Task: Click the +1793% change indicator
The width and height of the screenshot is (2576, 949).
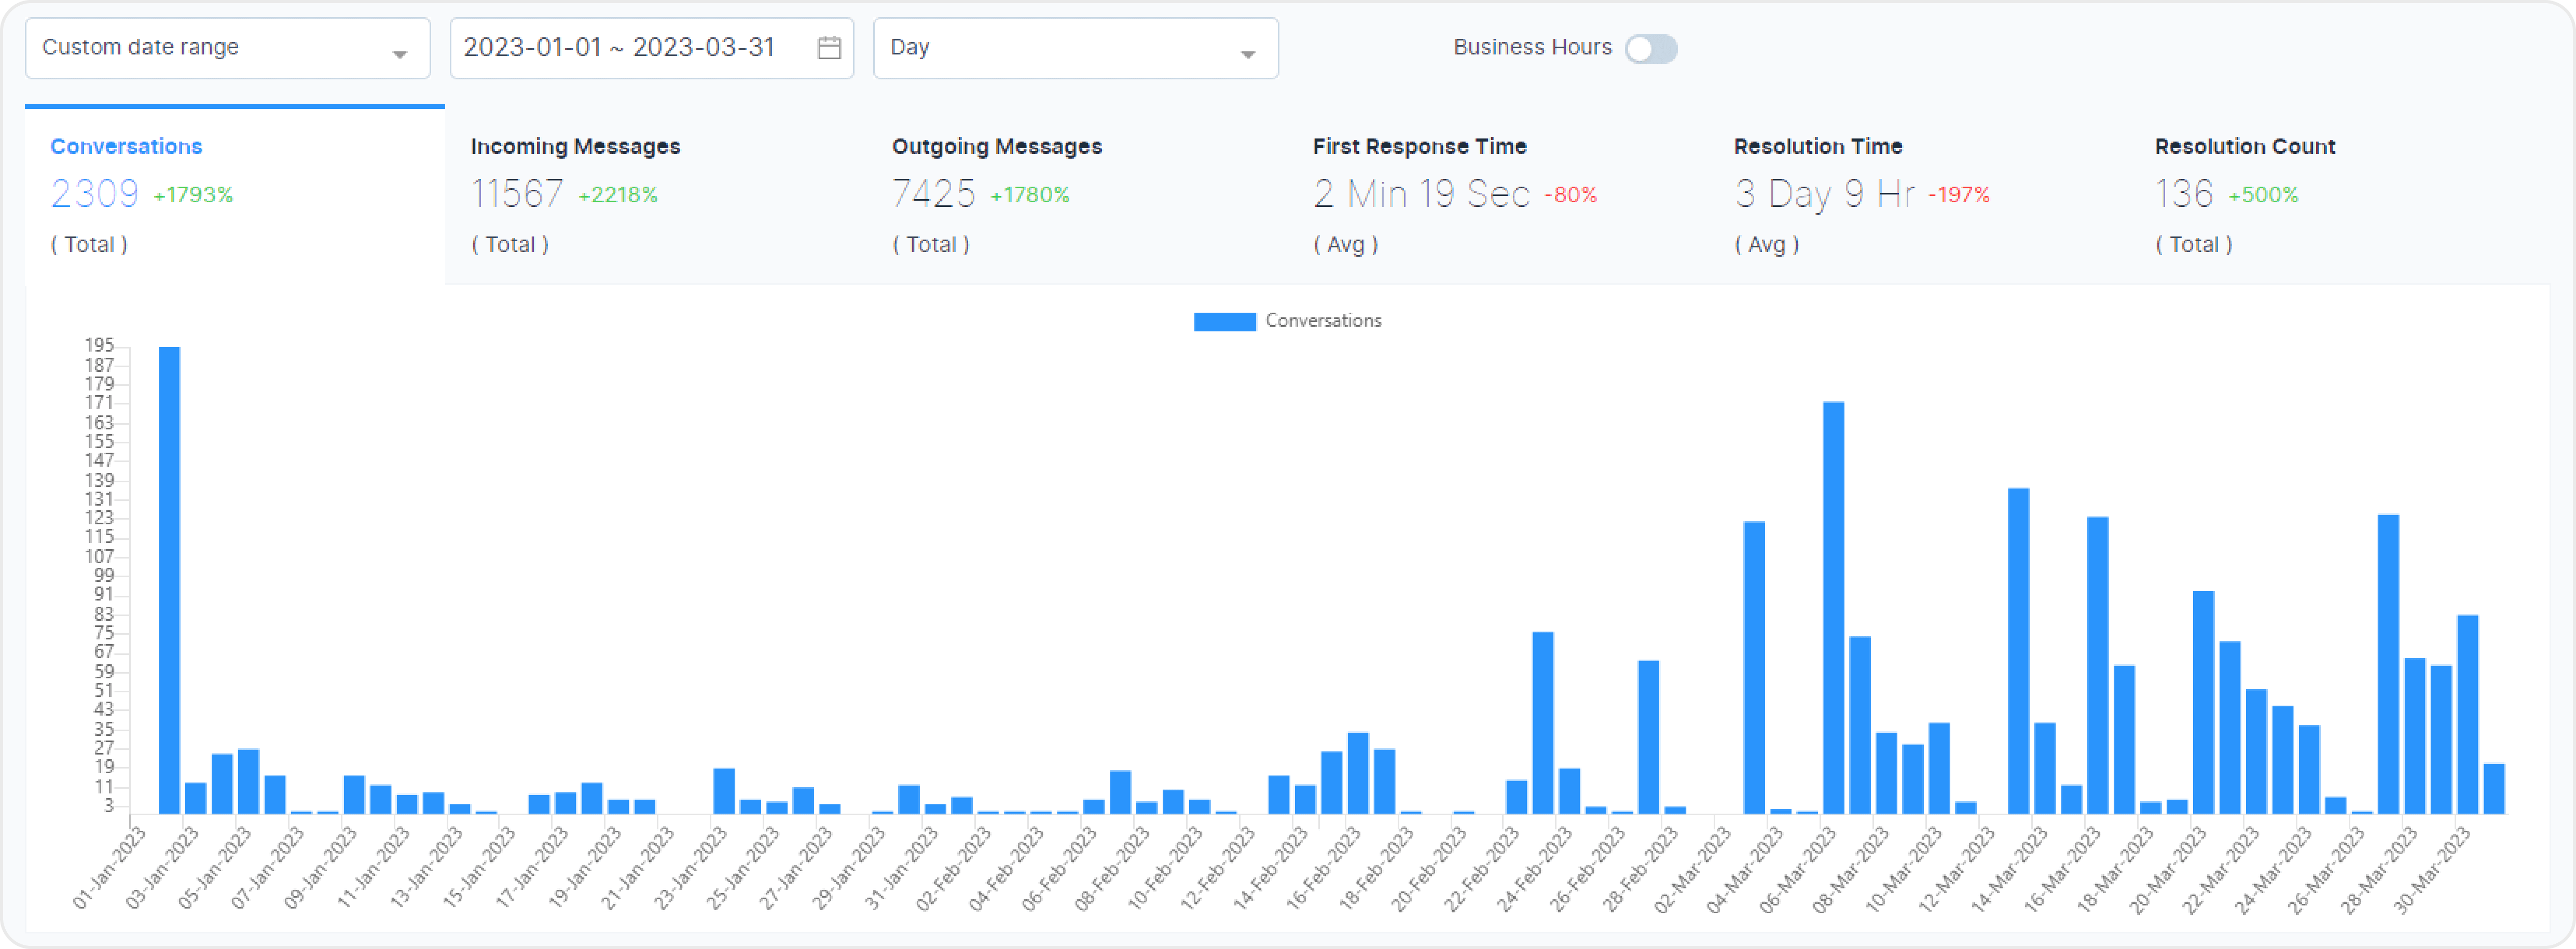Action: tap(193, 195)
